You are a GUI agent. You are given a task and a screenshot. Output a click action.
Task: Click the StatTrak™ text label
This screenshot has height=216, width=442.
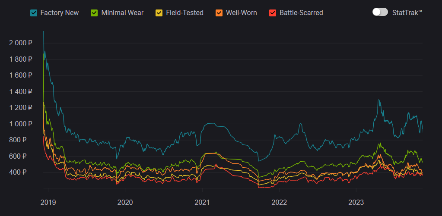click(407, 13)
